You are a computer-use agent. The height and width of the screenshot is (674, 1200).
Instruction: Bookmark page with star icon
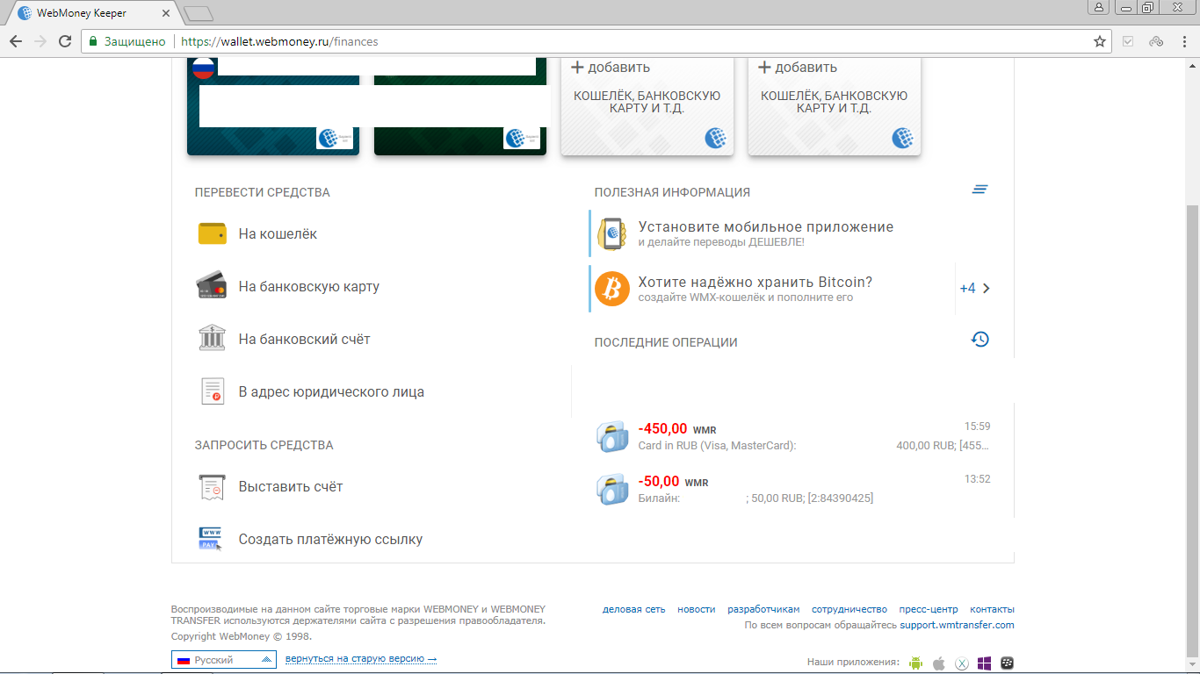pyautogui.click(x=1099, y=41)
